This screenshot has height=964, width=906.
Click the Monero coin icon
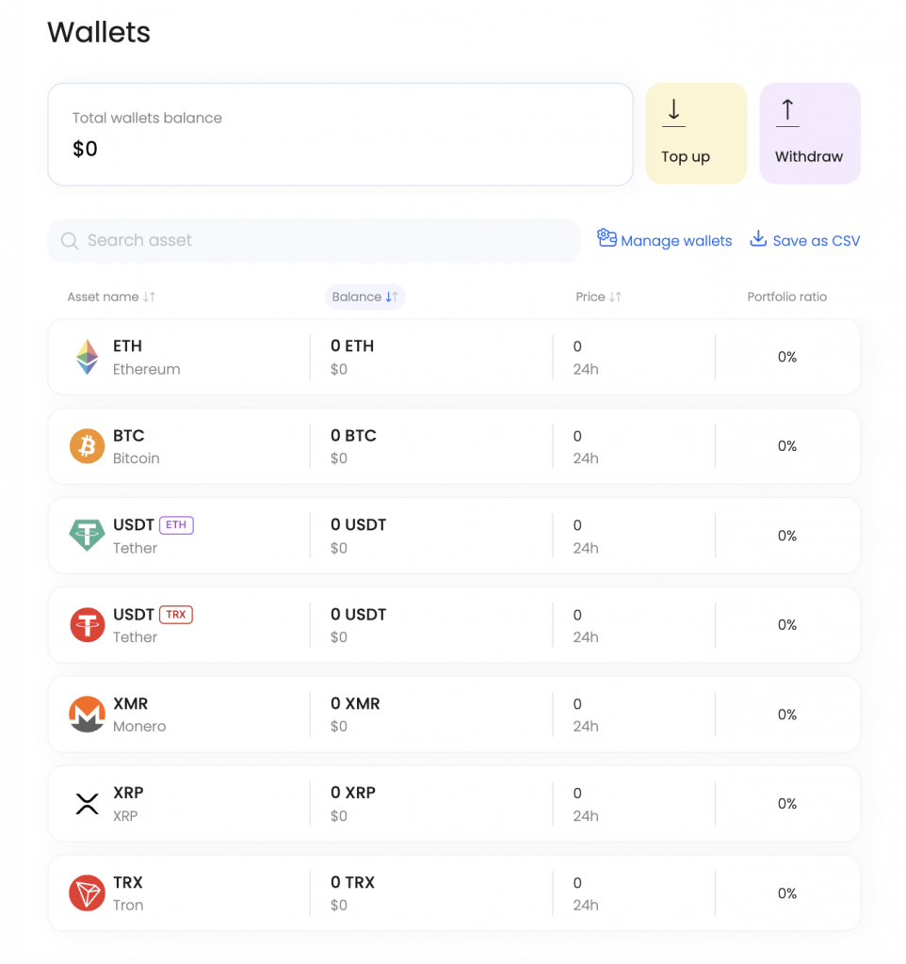[x=87, y=714]
